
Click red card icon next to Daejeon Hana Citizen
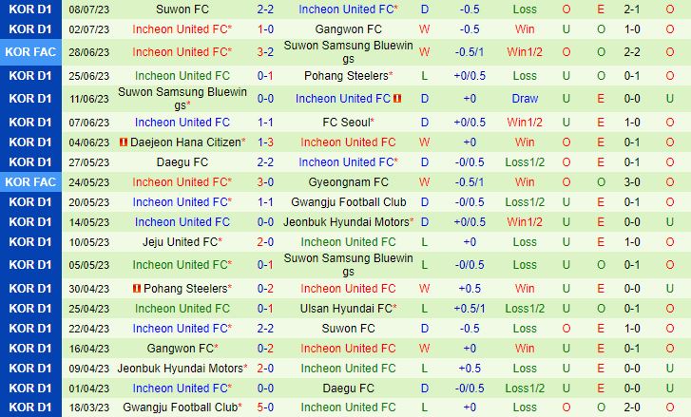click(124, 142)
